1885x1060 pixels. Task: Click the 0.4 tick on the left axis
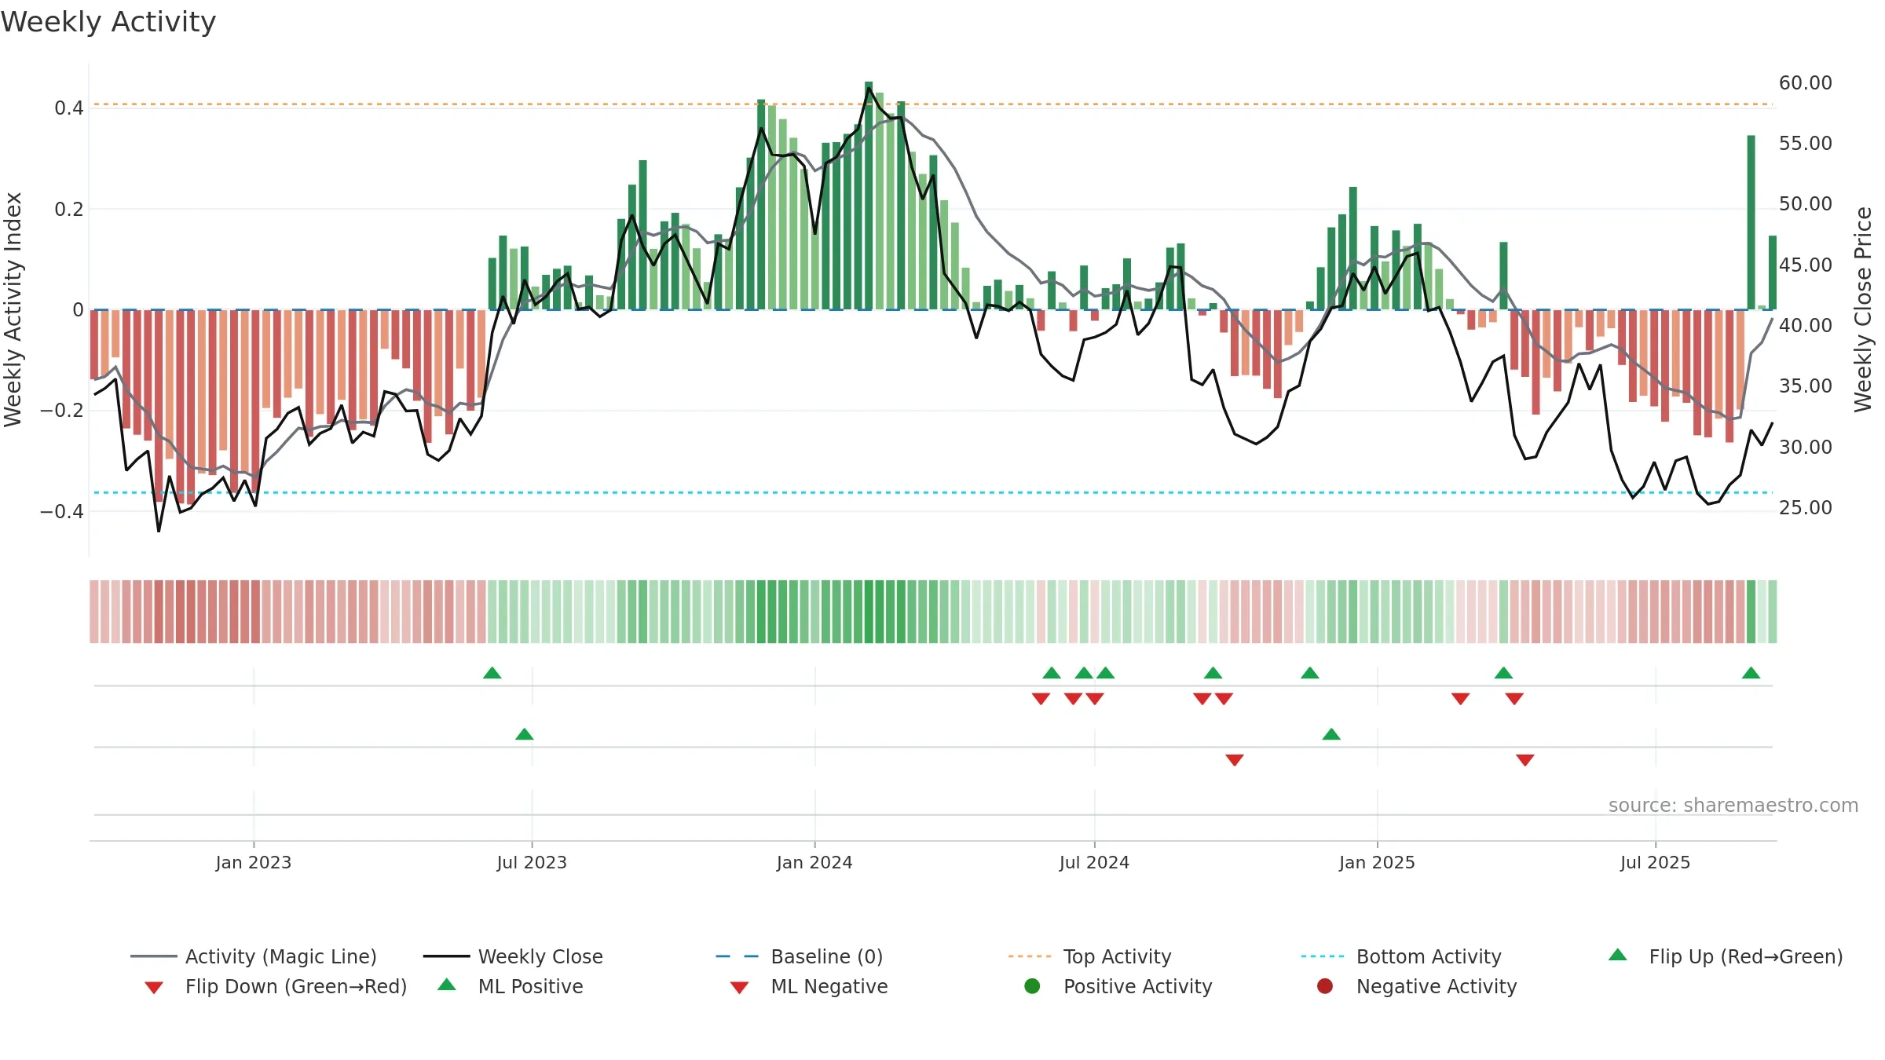[69, 108]
